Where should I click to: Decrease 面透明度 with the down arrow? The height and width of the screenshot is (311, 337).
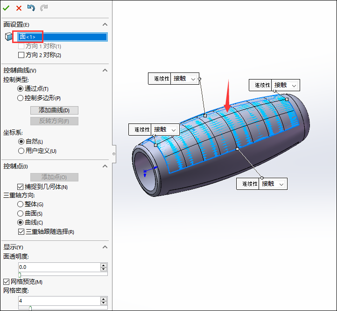click(104, 269)
